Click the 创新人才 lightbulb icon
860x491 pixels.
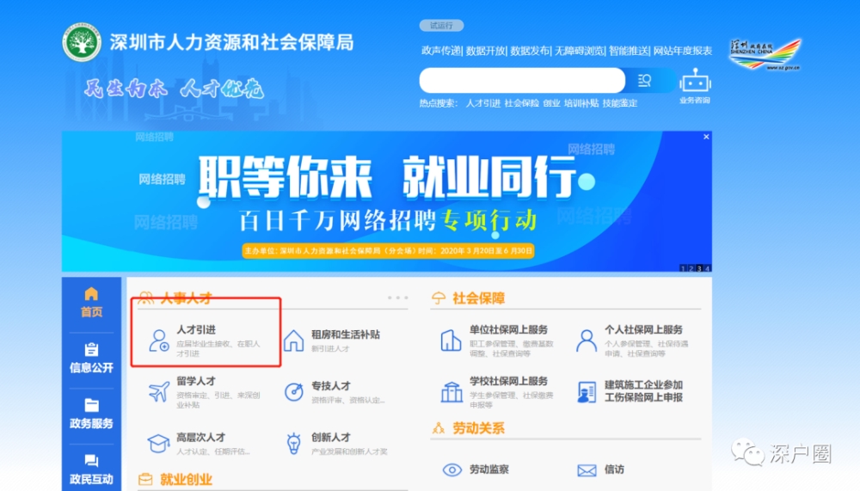click(x=294, y=443)
